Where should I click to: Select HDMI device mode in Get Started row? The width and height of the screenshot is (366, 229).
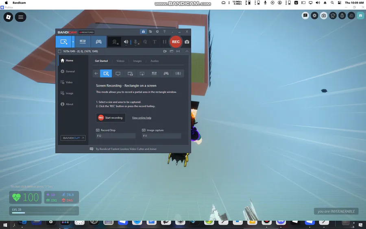click(x=154, y=73)
